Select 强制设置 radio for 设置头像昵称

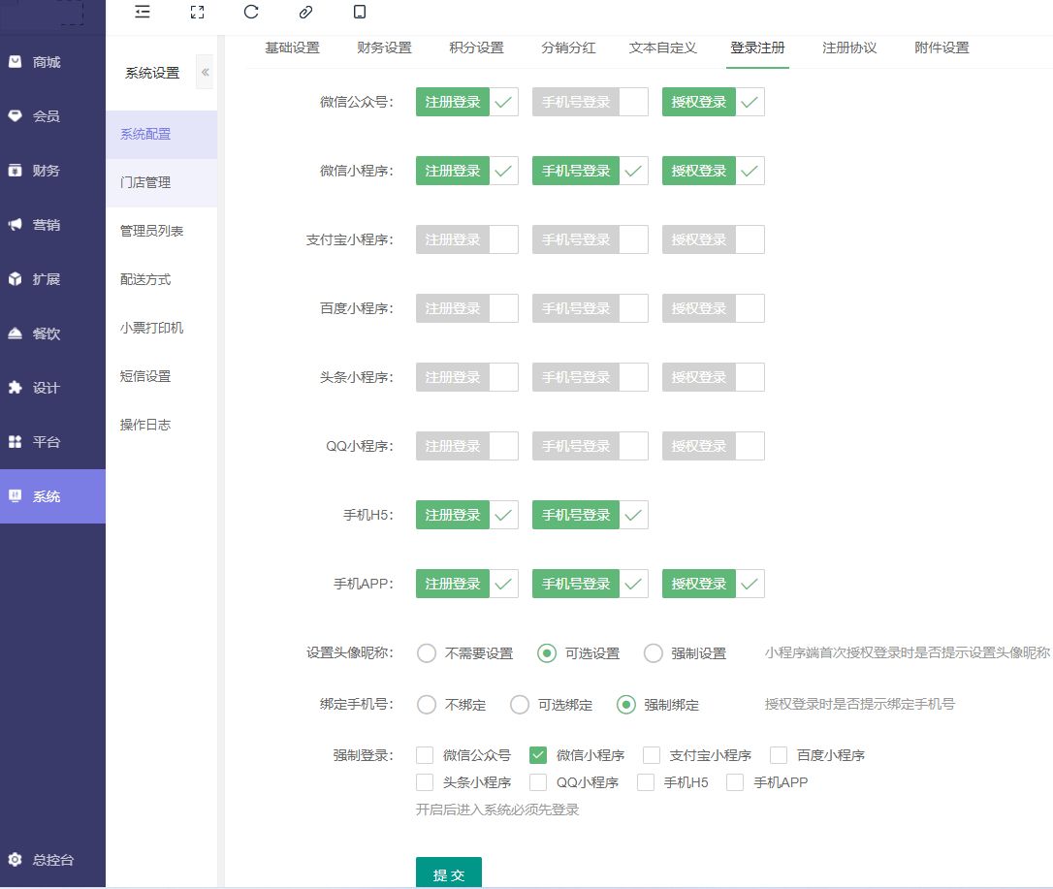(654, 653)
